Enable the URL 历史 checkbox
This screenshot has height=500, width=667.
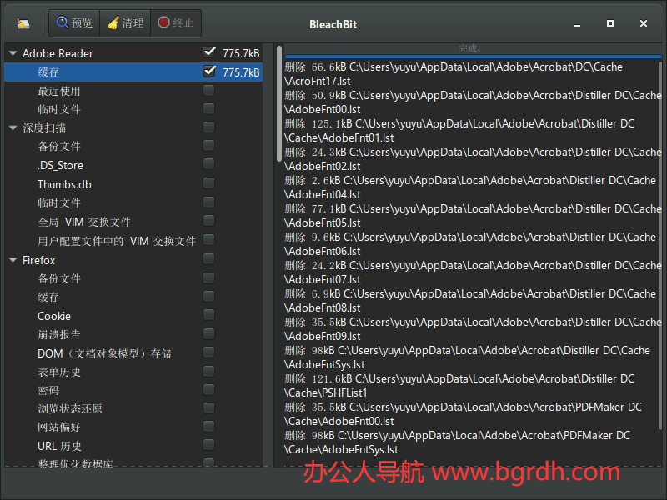(x=208, y=445)
